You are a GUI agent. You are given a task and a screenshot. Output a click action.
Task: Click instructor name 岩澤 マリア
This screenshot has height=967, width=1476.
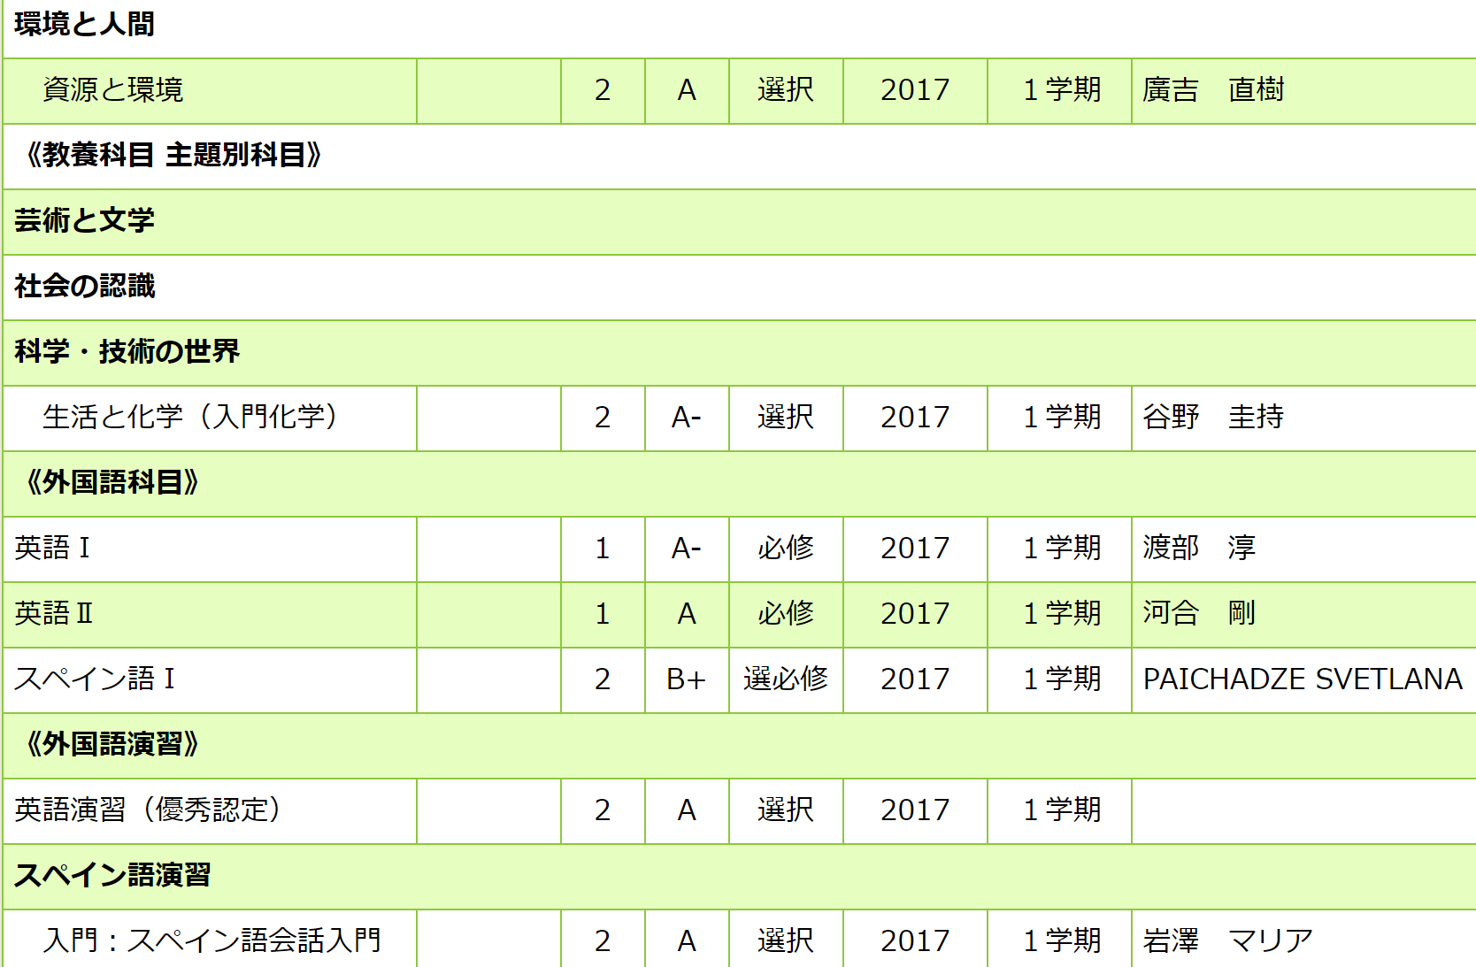pyautogui.click(x=1227, y=940)
